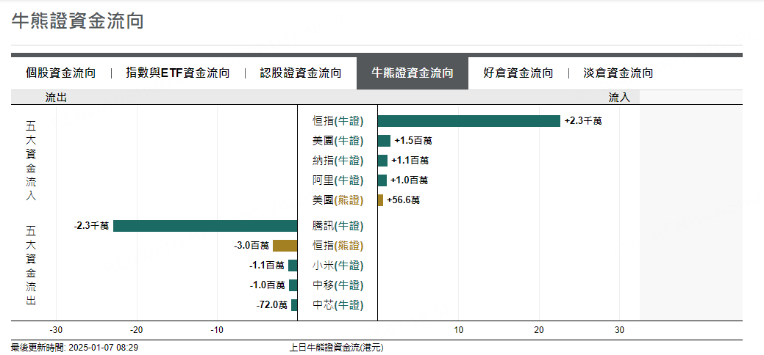Image resolution: width=764 pixels, height=355 pixels.
Task: Click the 流入 header label
Action: [619, 98]
